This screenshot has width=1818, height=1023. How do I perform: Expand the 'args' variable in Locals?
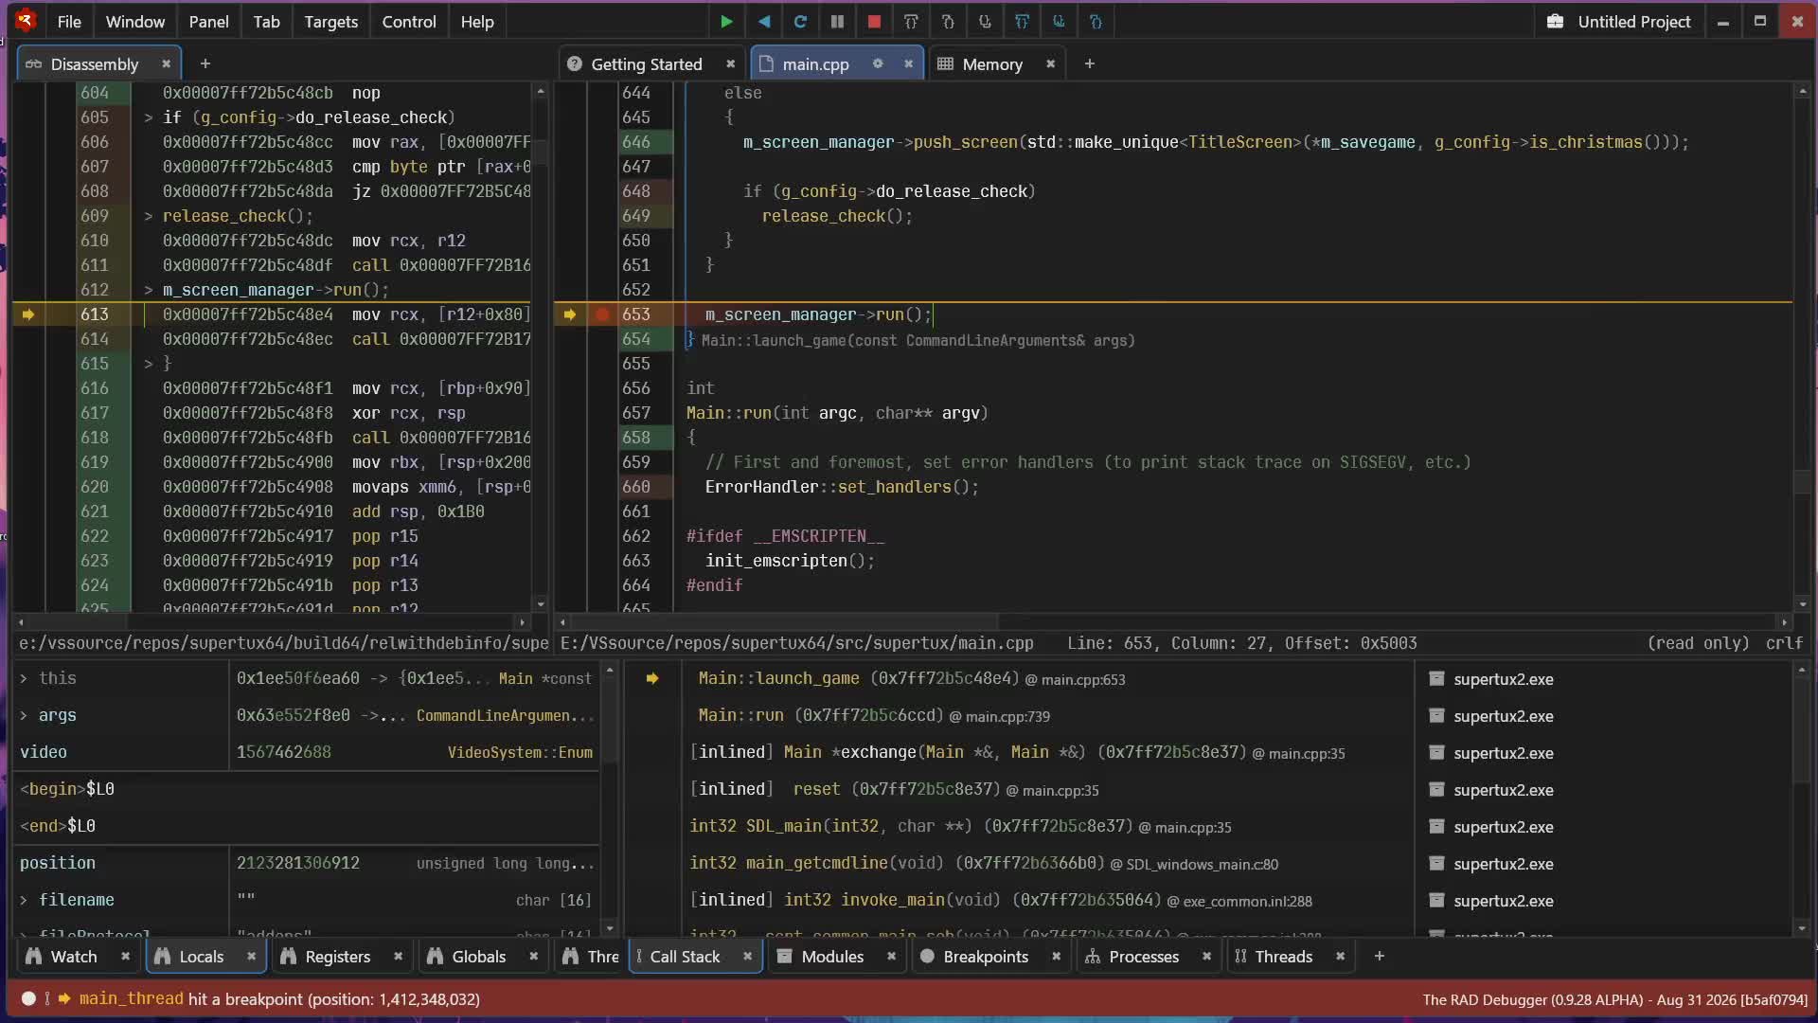(24, 715)
